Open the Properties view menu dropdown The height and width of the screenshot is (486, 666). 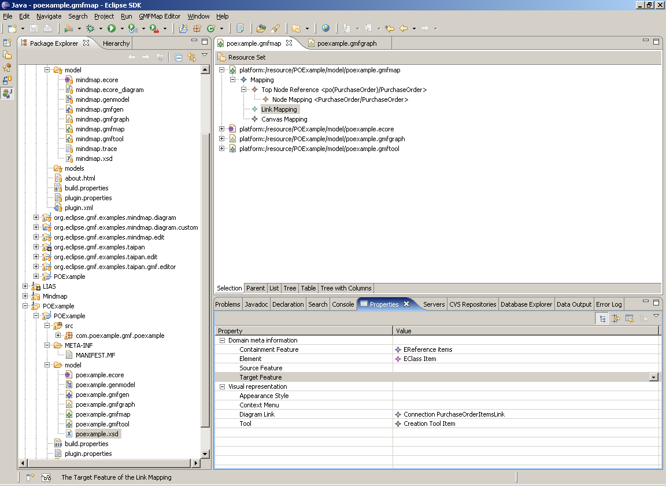[x=656, y=315]
